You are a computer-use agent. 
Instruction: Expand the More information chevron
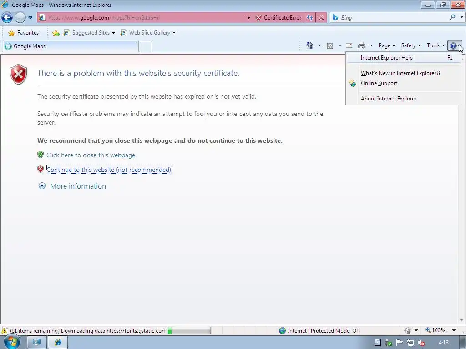pos(42,186)
